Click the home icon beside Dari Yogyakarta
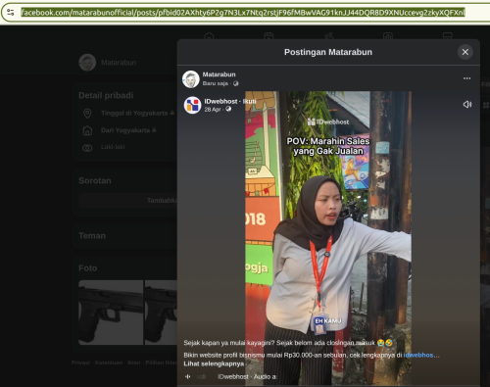Image resolution: width=490 pixels, height=387 pixels. (x=87, y=130)
